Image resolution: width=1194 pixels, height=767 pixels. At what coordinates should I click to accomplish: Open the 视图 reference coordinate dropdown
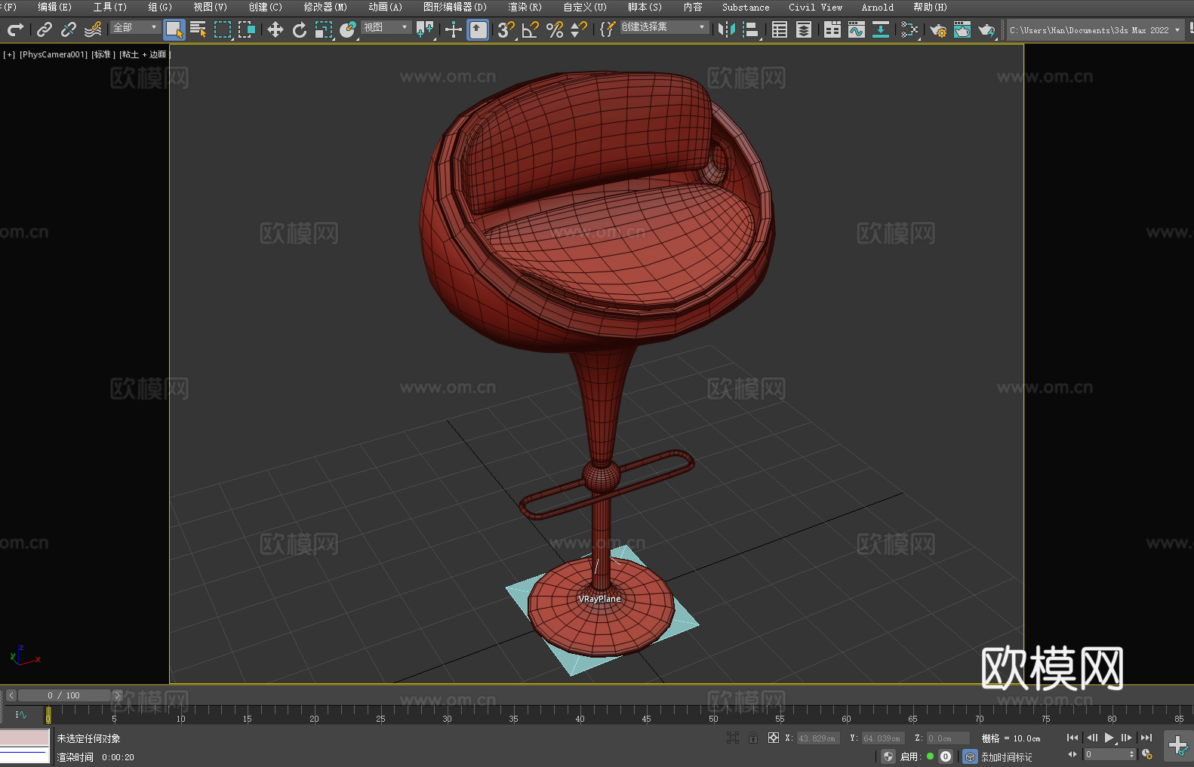(x=385, y=28)
